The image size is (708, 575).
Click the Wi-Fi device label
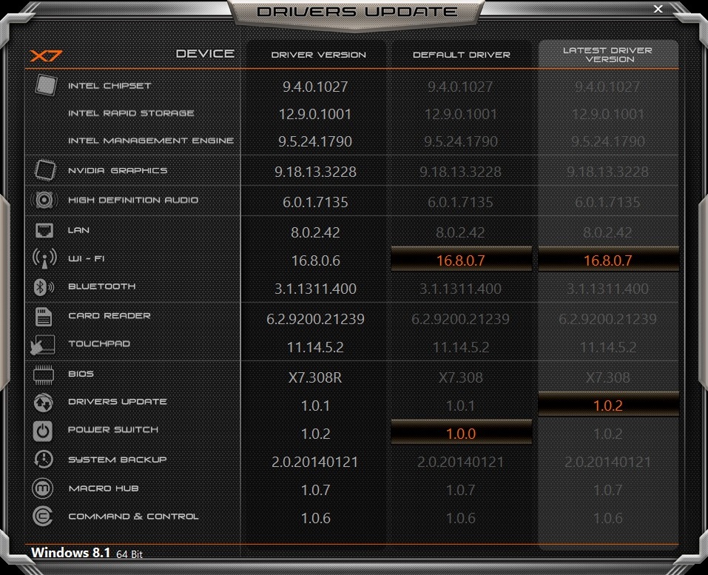(x=87, y=258)
